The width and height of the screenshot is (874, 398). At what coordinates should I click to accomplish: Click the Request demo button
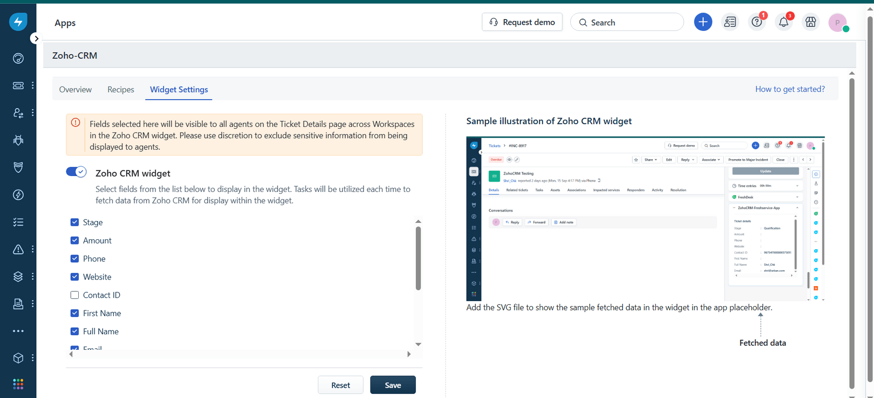[x=522, y=22]
